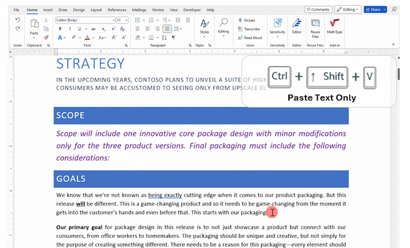Apply subscript formatting
The height and width of the screenshot is (248, 410).
(104, 29)
